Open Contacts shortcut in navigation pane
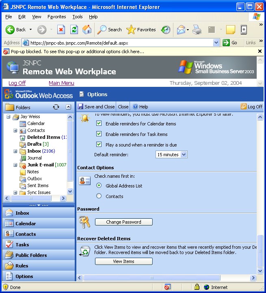Image resolution: width=266 pixels, height=293 pixels. [39, 234]
